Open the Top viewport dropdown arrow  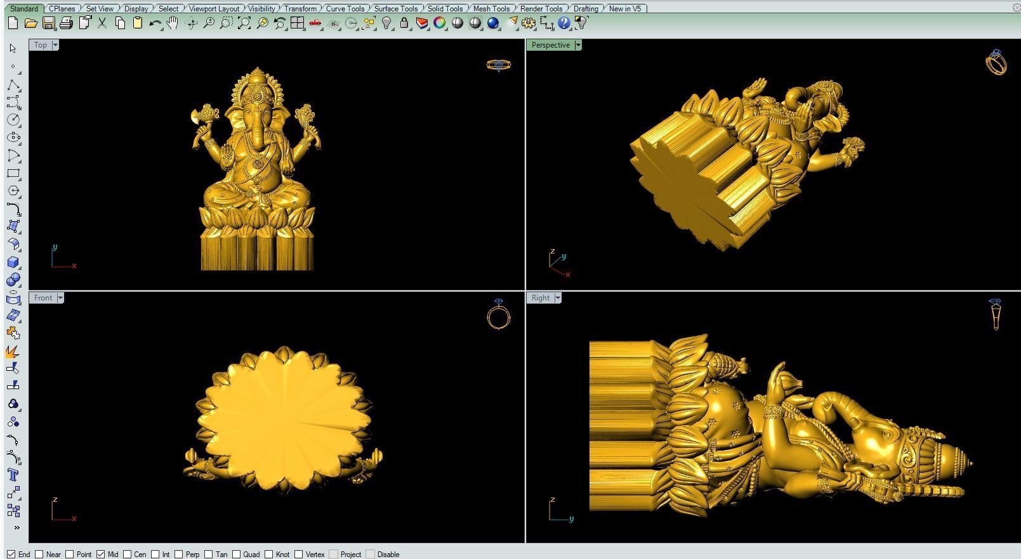click(55, 45)
